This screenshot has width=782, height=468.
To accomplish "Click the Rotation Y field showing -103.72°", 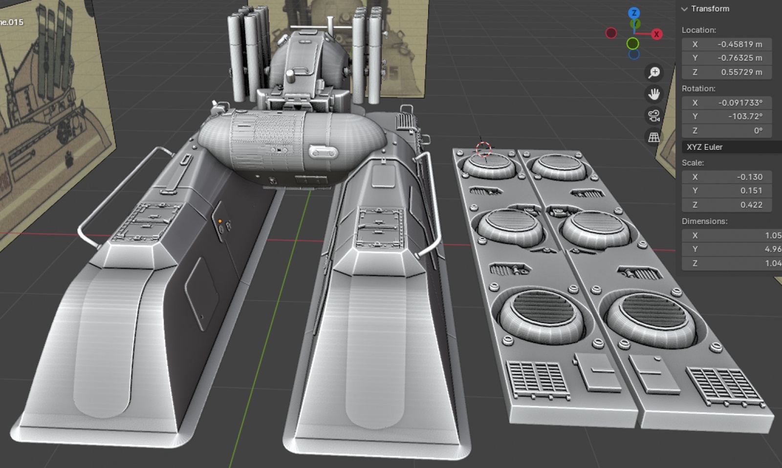I will click(x=727, y=117).
